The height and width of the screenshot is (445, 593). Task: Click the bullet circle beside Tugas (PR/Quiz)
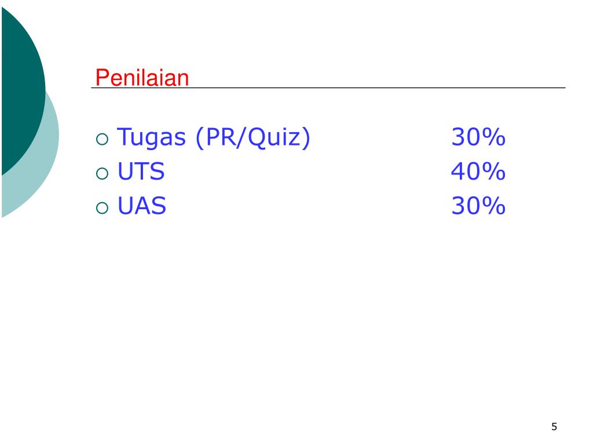[x=102, y=139]
